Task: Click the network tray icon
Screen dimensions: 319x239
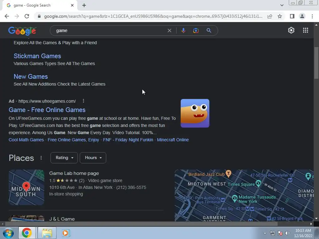Action: 272,233
